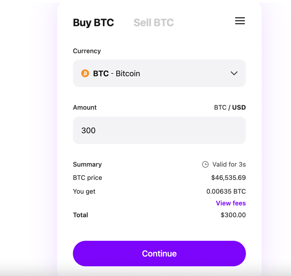The width and height of the screenshot is (291, 276).
Task: Click the $300.00 total value
Action: (x=233, y=215)
